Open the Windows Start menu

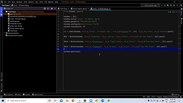pos(3,100)
